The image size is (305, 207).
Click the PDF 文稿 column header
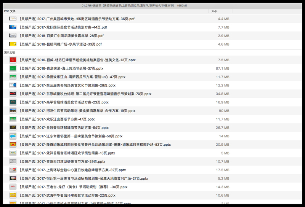(x=10, y=11)
